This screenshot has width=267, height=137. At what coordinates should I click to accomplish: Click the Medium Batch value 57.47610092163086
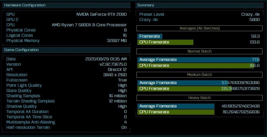pos(241,83)
